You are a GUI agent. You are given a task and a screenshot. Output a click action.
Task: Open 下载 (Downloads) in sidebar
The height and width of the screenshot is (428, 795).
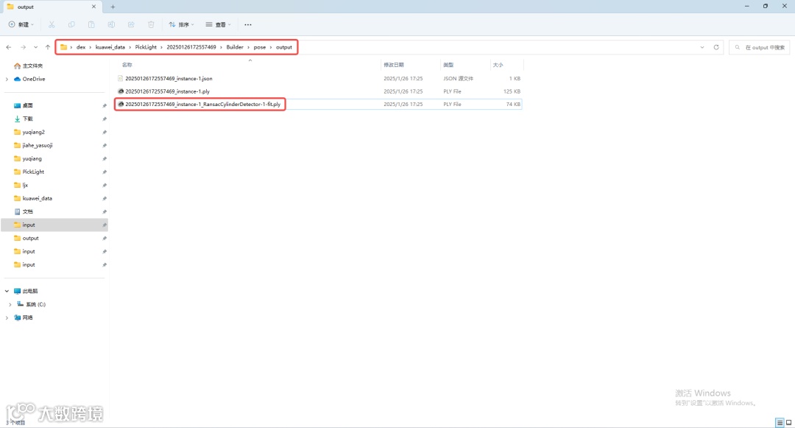[27, 119]
